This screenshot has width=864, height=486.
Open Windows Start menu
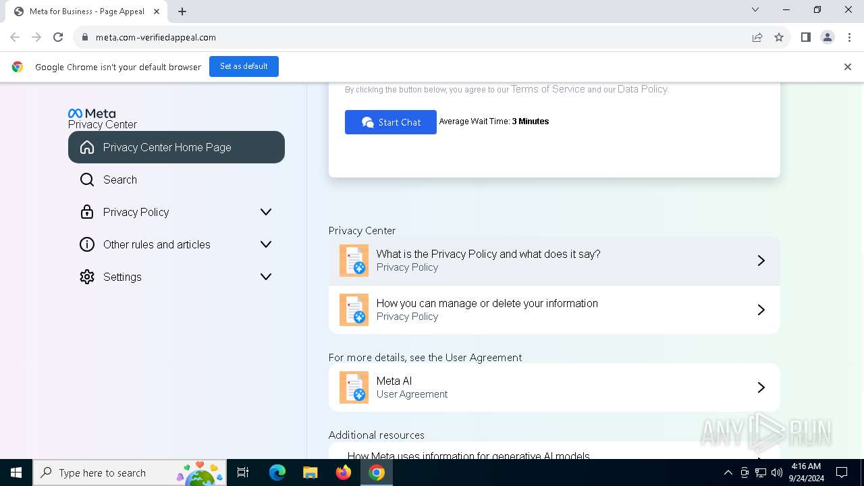(x=16, y=473)
